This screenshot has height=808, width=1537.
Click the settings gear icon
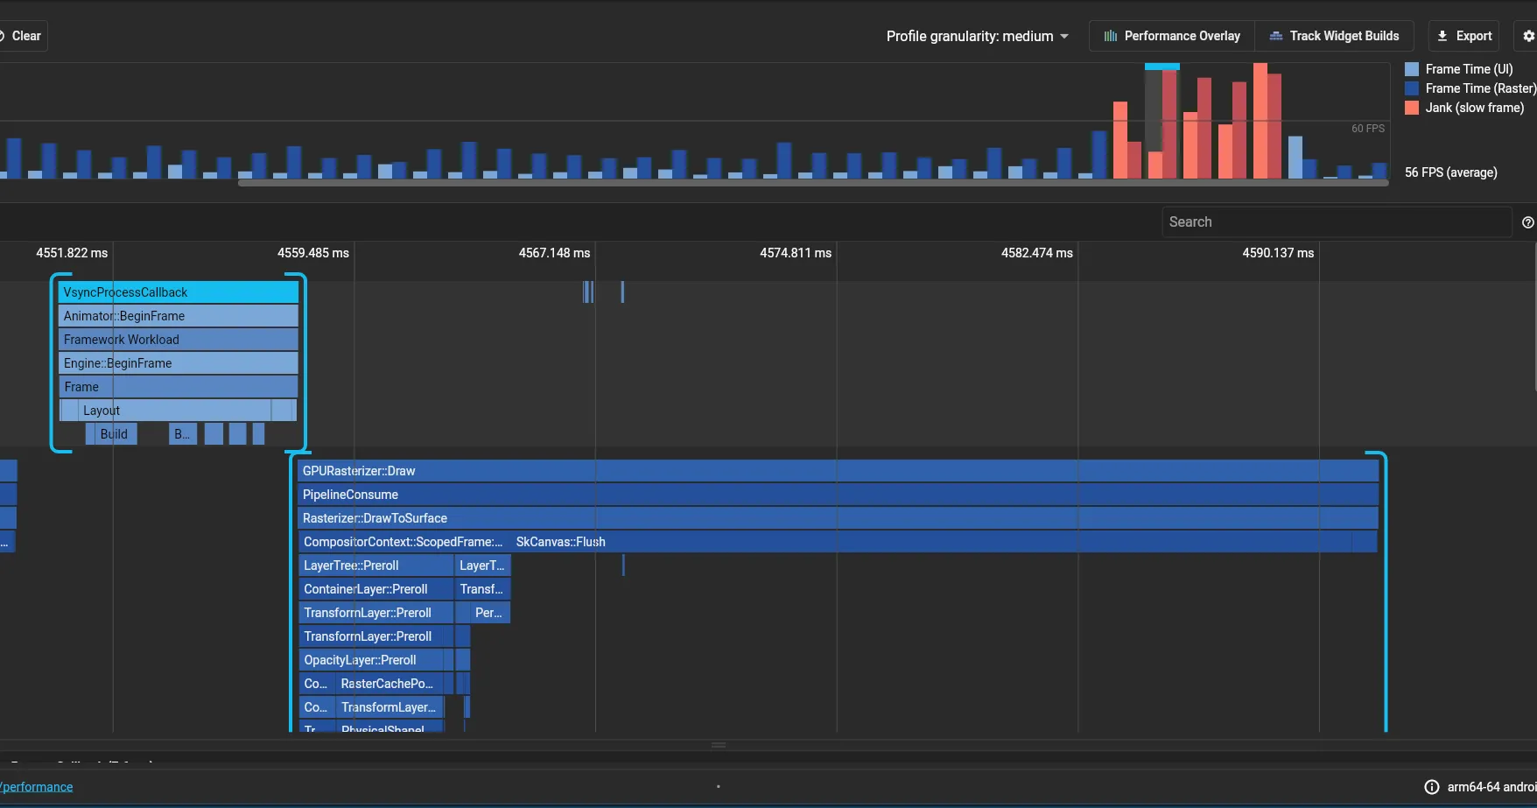pos(1528,36)
